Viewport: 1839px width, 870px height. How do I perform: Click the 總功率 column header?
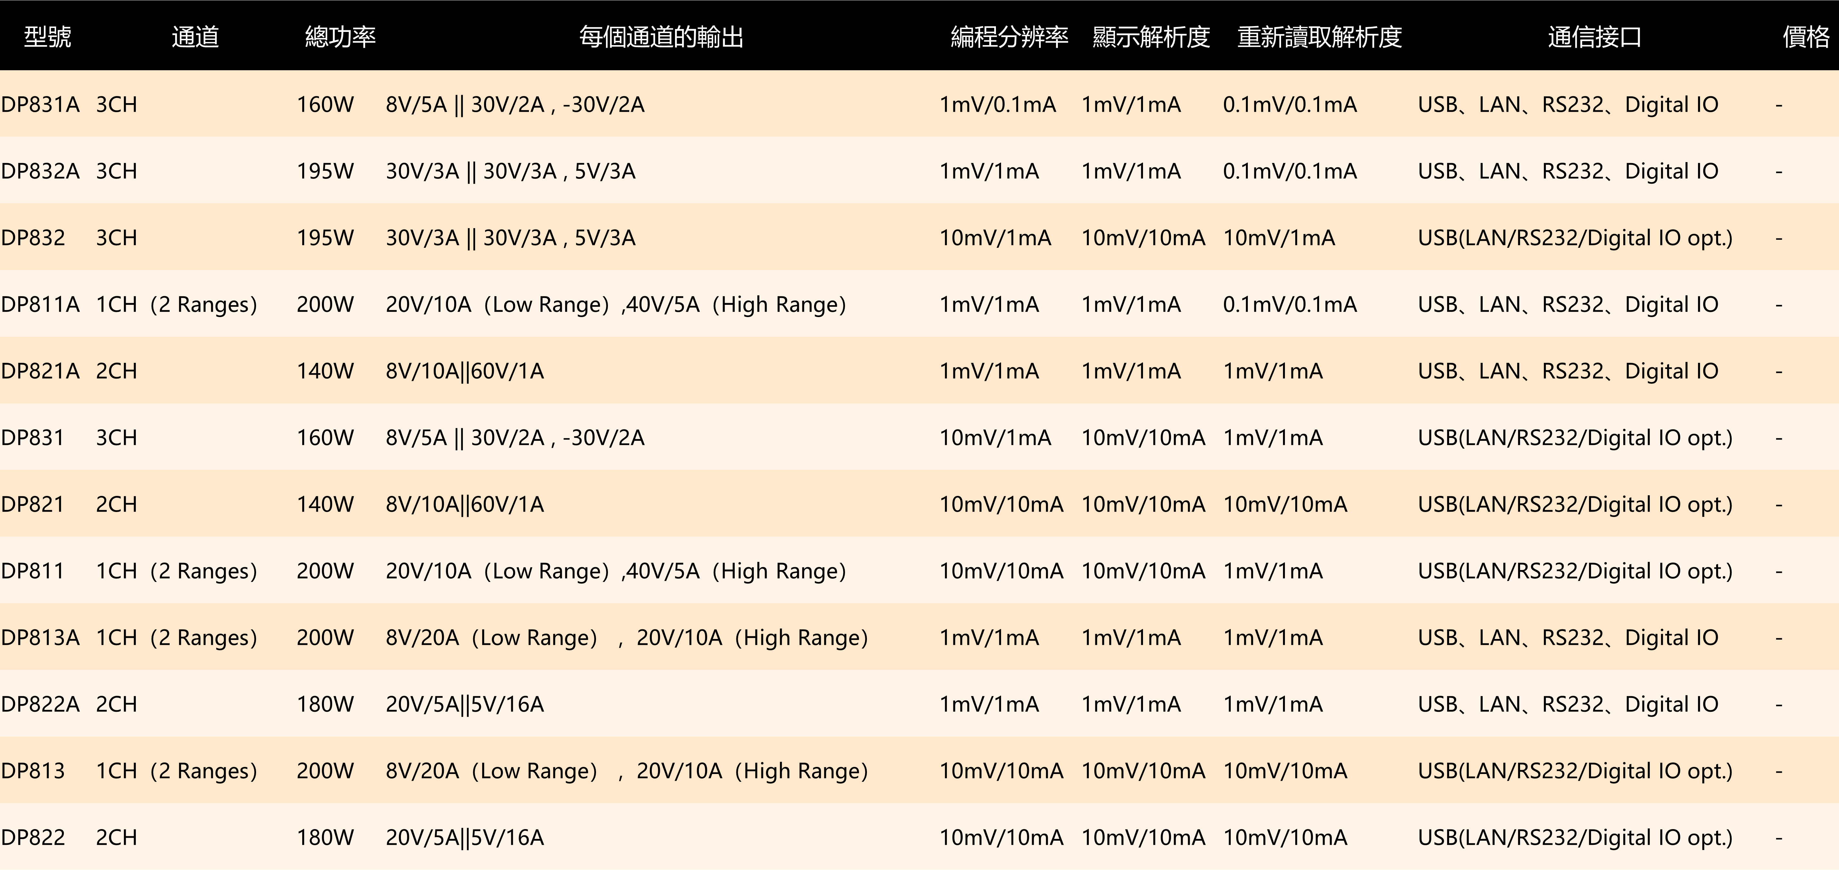(341, 36)
